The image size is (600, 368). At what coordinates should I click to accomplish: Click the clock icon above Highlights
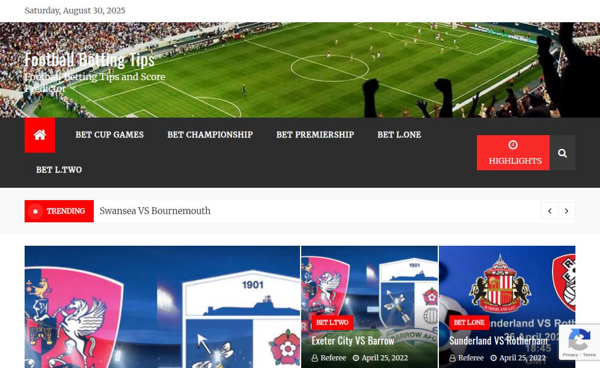tap(513, 145)
